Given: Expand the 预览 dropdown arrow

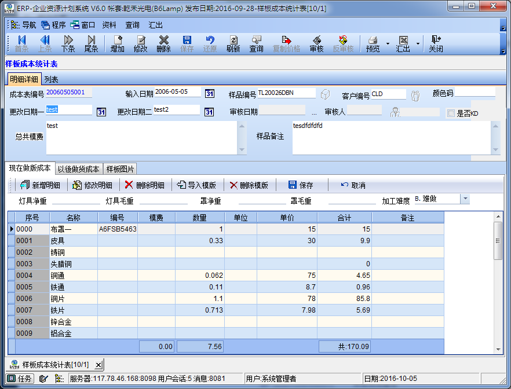Looking at the screenshot, I should click(x=388, y=43).
